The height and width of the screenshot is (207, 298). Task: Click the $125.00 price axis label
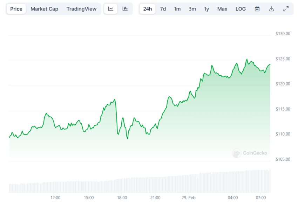click(x=283, y=59)
